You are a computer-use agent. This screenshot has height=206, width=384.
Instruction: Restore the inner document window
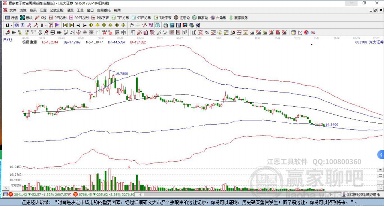pyautogui.click(x=375, y=10)
